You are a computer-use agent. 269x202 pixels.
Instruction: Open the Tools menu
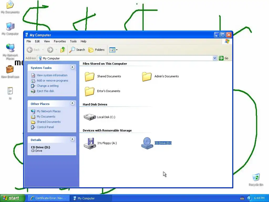tap(73, 41)
